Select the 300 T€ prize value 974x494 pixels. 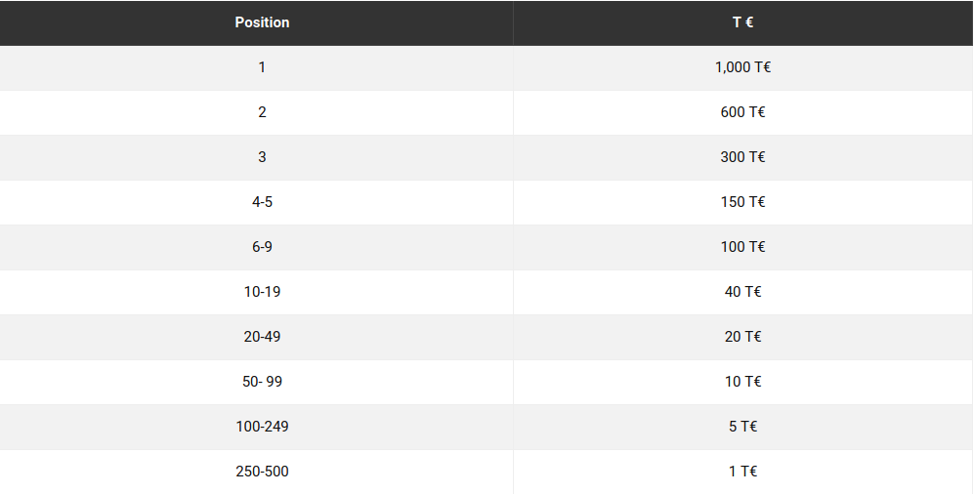coord(742,157)
